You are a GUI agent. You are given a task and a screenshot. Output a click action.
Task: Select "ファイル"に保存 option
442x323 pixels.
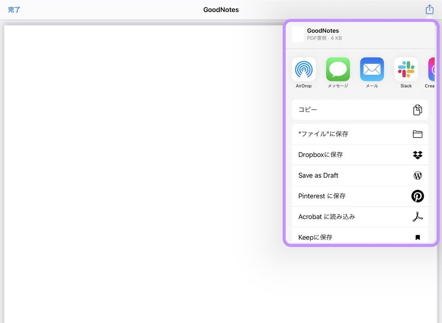pyautogui.click(x=360, y=134)
